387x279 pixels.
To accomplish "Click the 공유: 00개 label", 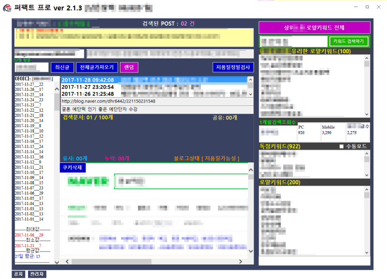I will coord(225,117).
